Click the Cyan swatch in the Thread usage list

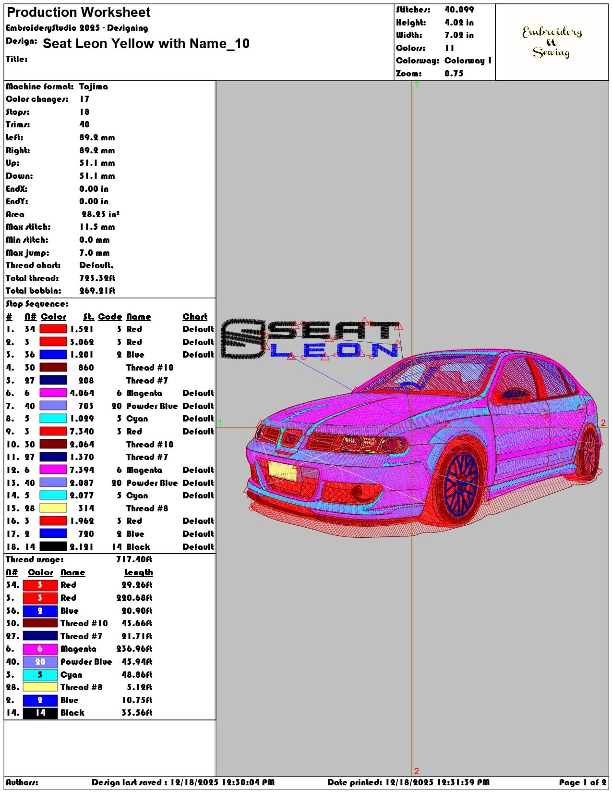40,675
